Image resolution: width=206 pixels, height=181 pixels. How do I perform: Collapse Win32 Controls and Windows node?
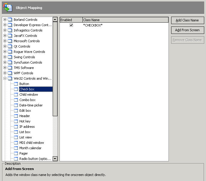[5, 78]
